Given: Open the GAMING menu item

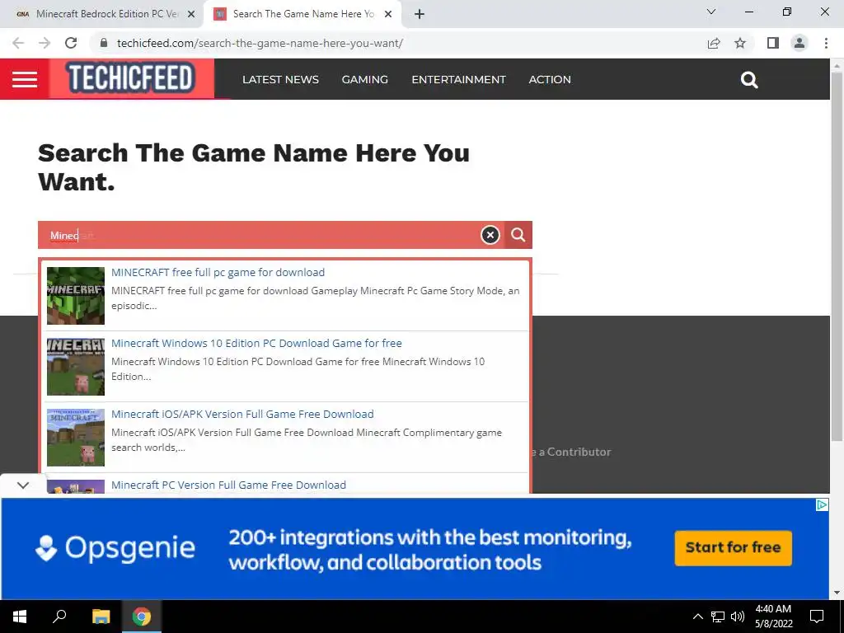Looking at the screenshot, I should point(365,80).
